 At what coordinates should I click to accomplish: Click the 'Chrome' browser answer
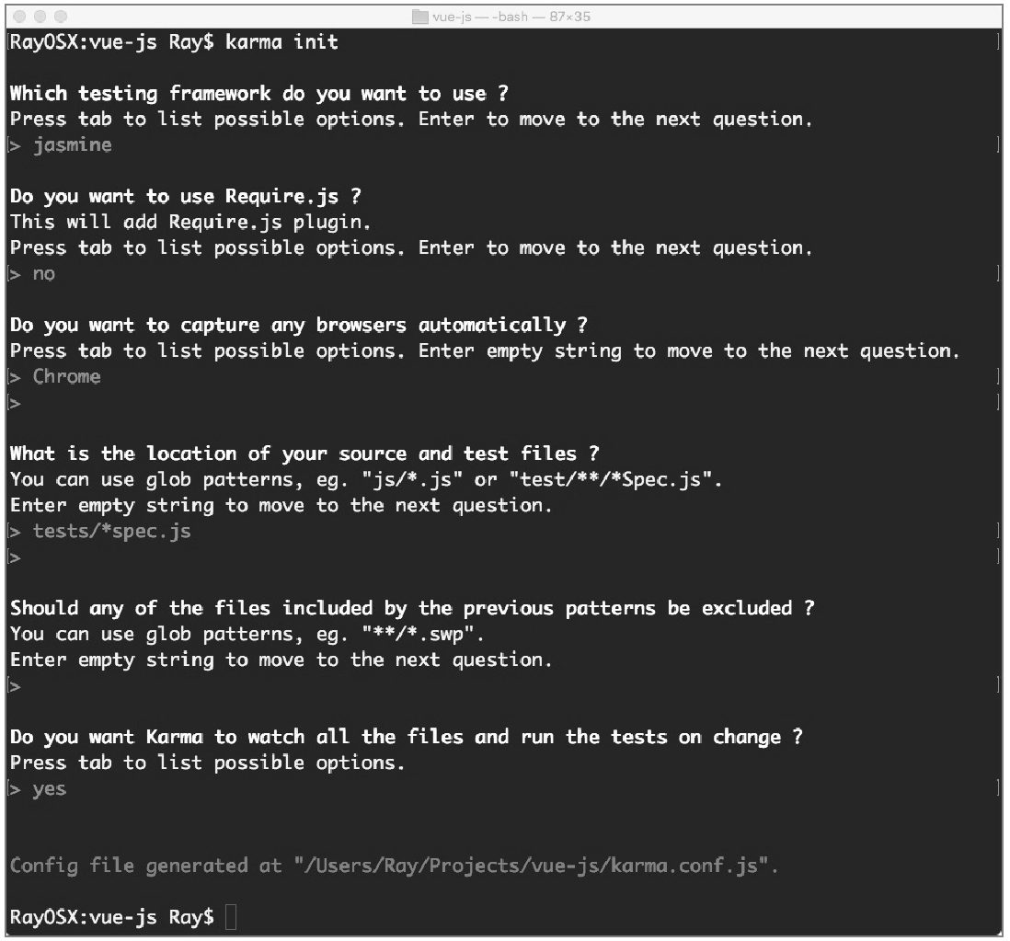(x=66, y=376)
